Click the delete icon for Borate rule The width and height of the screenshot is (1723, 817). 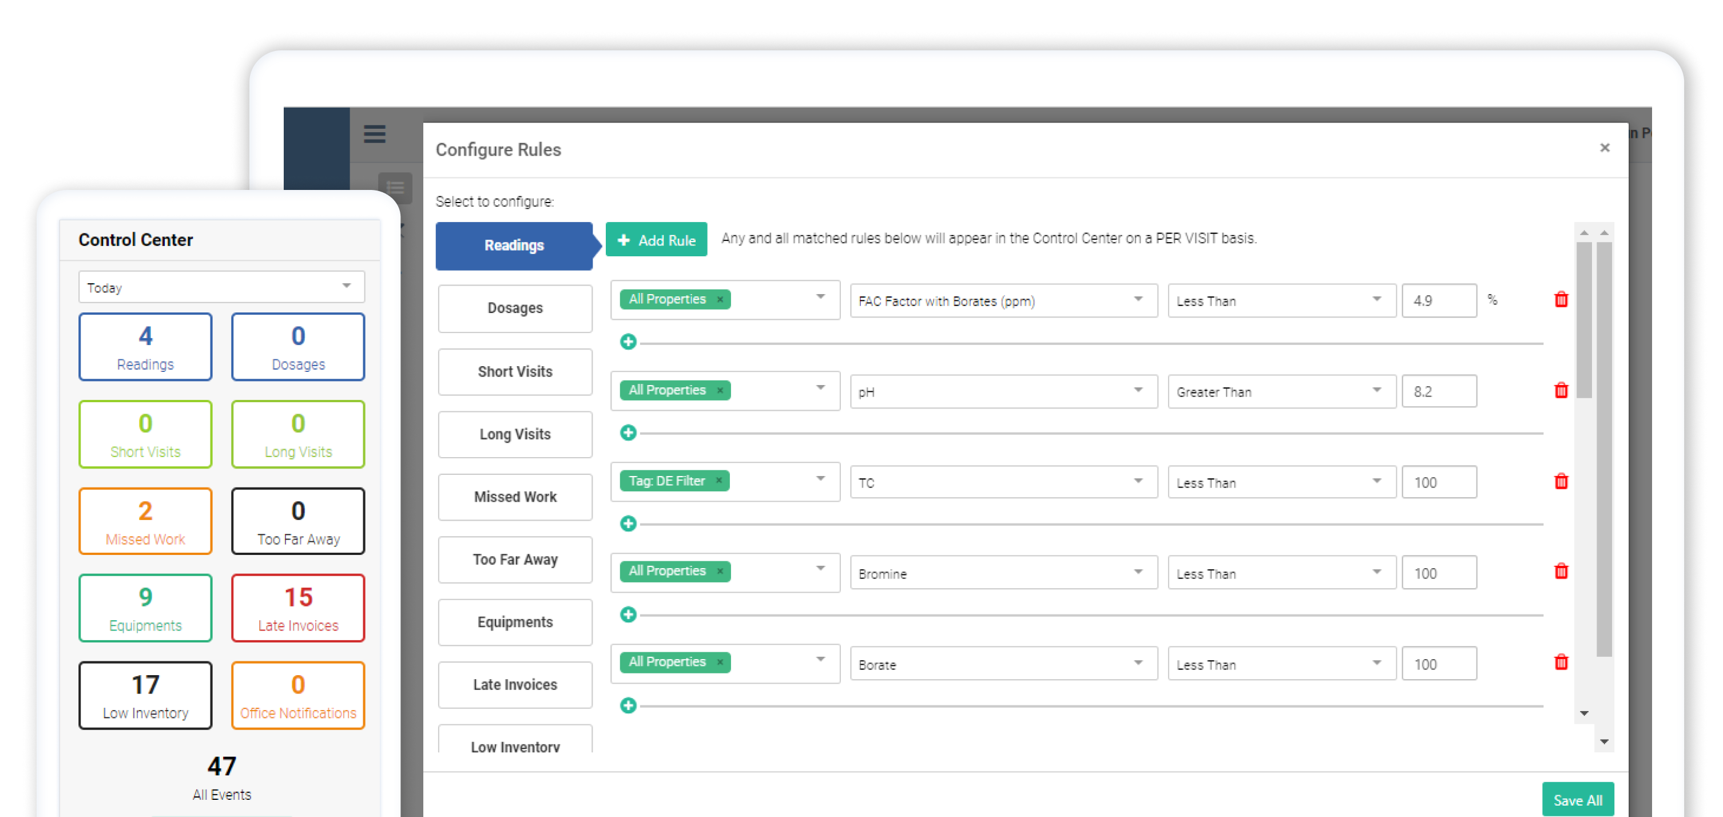1562,662
